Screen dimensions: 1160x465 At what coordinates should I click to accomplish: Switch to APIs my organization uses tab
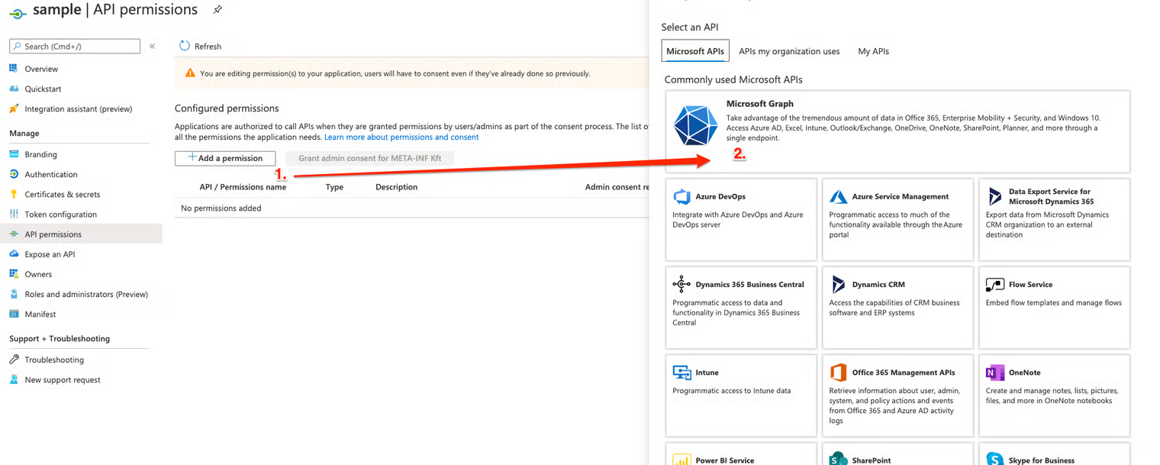point(789,51)
